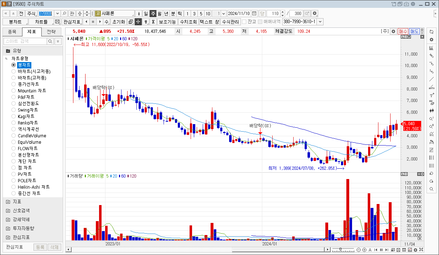Select monthly 월 period button
The width and height of the screenshot is (439, 255).
pos(160,14)
